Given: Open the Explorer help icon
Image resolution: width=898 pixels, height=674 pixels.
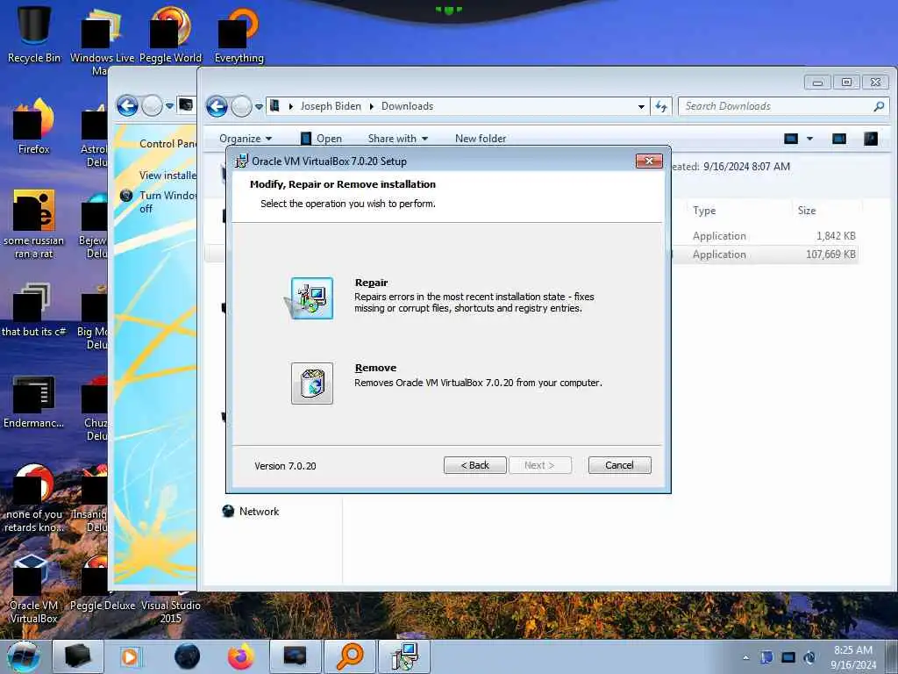Looking at the screenshot, I should point(871,139).
